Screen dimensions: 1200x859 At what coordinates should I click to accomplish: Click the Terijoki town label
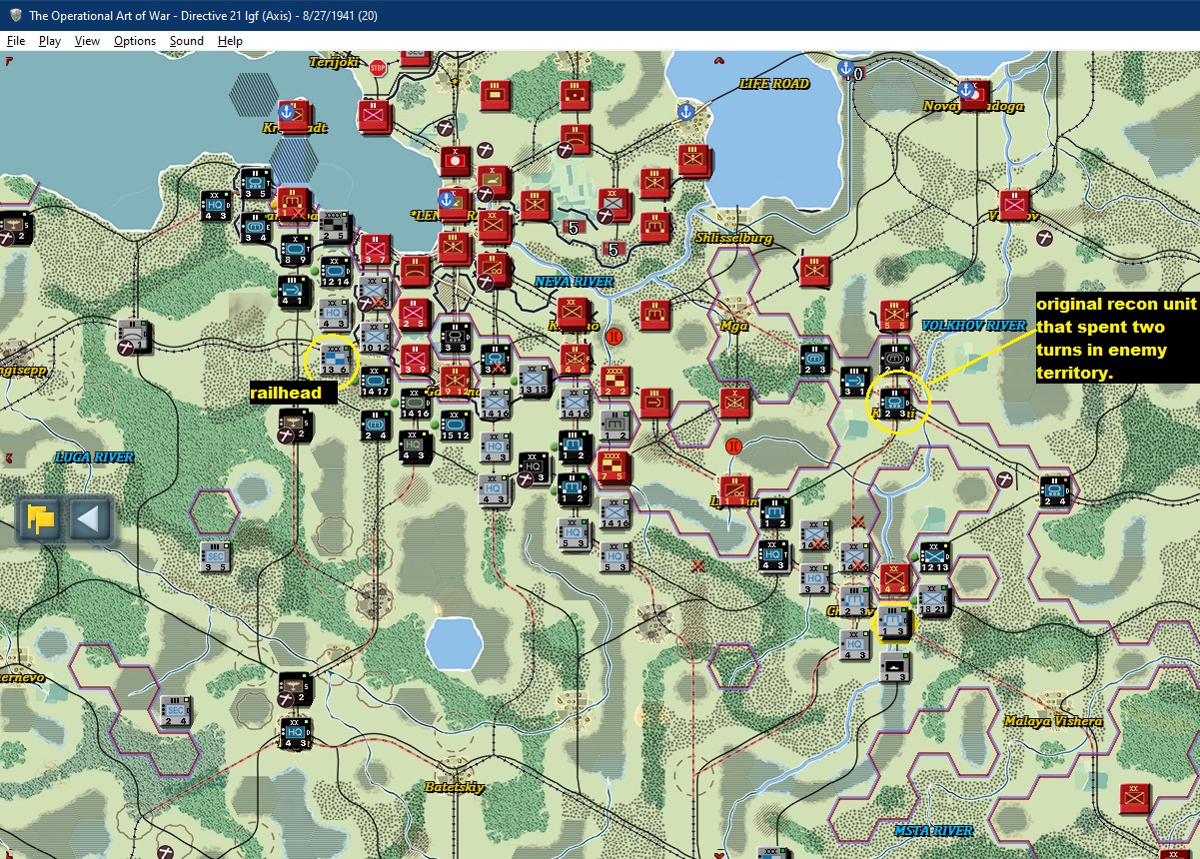pyautogui.click(x=335, y=62)
